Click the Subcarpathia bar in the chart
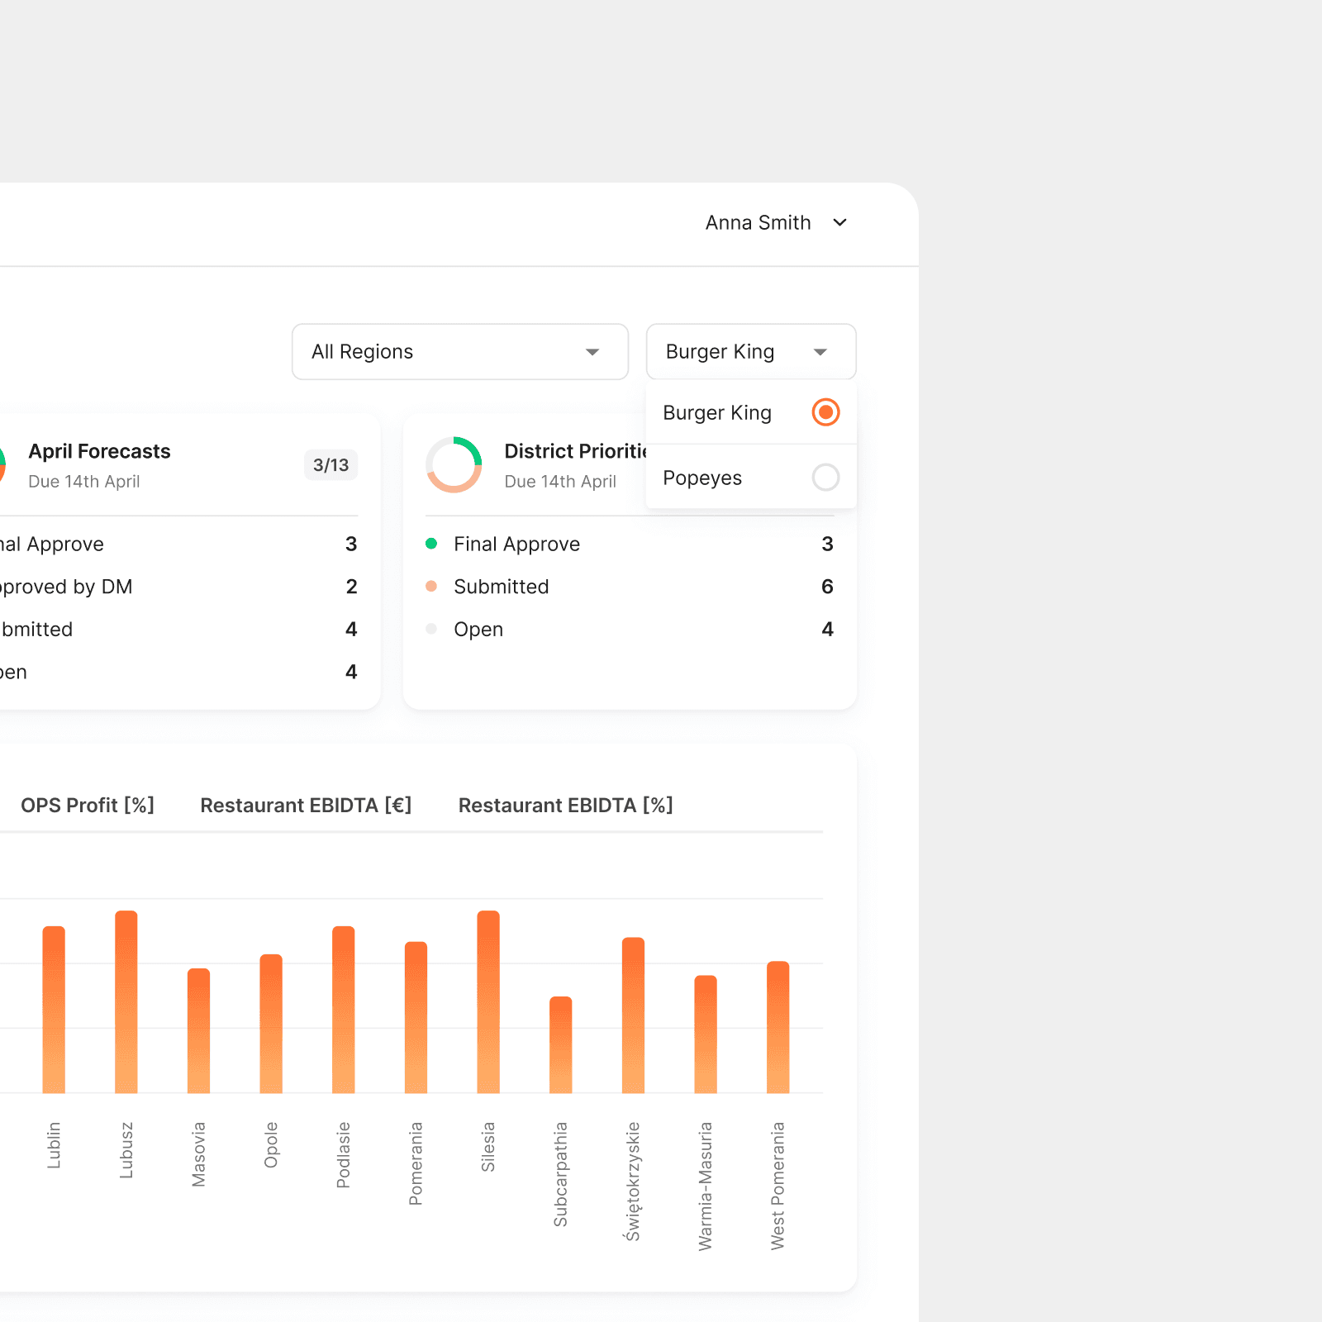 coord(561,1044)
